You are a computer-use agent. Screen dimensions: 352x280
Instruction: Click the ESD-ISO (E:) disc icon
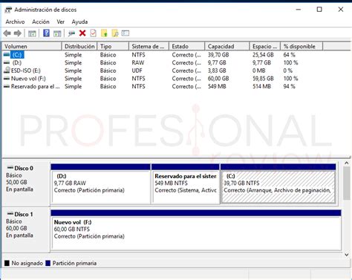(7, 71)
